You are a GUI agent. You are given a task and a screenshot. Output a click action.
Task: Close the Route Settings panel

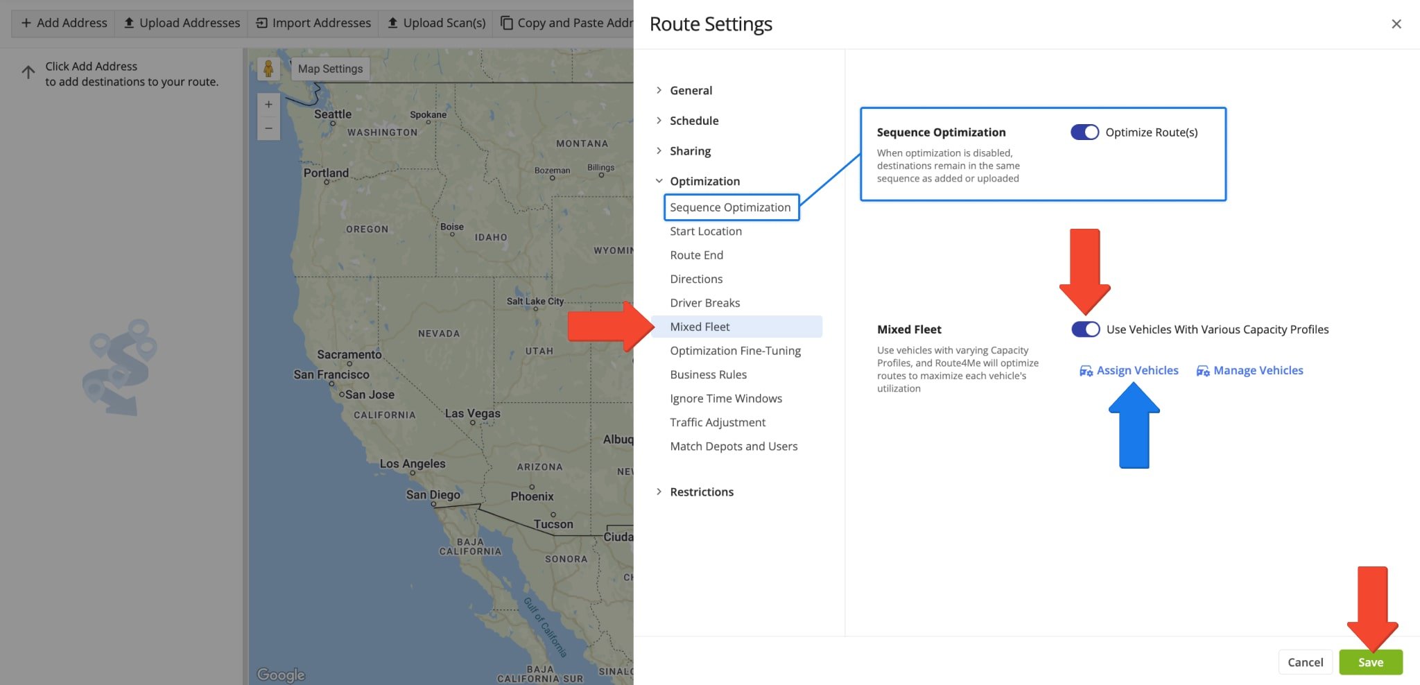point(1396,24)
